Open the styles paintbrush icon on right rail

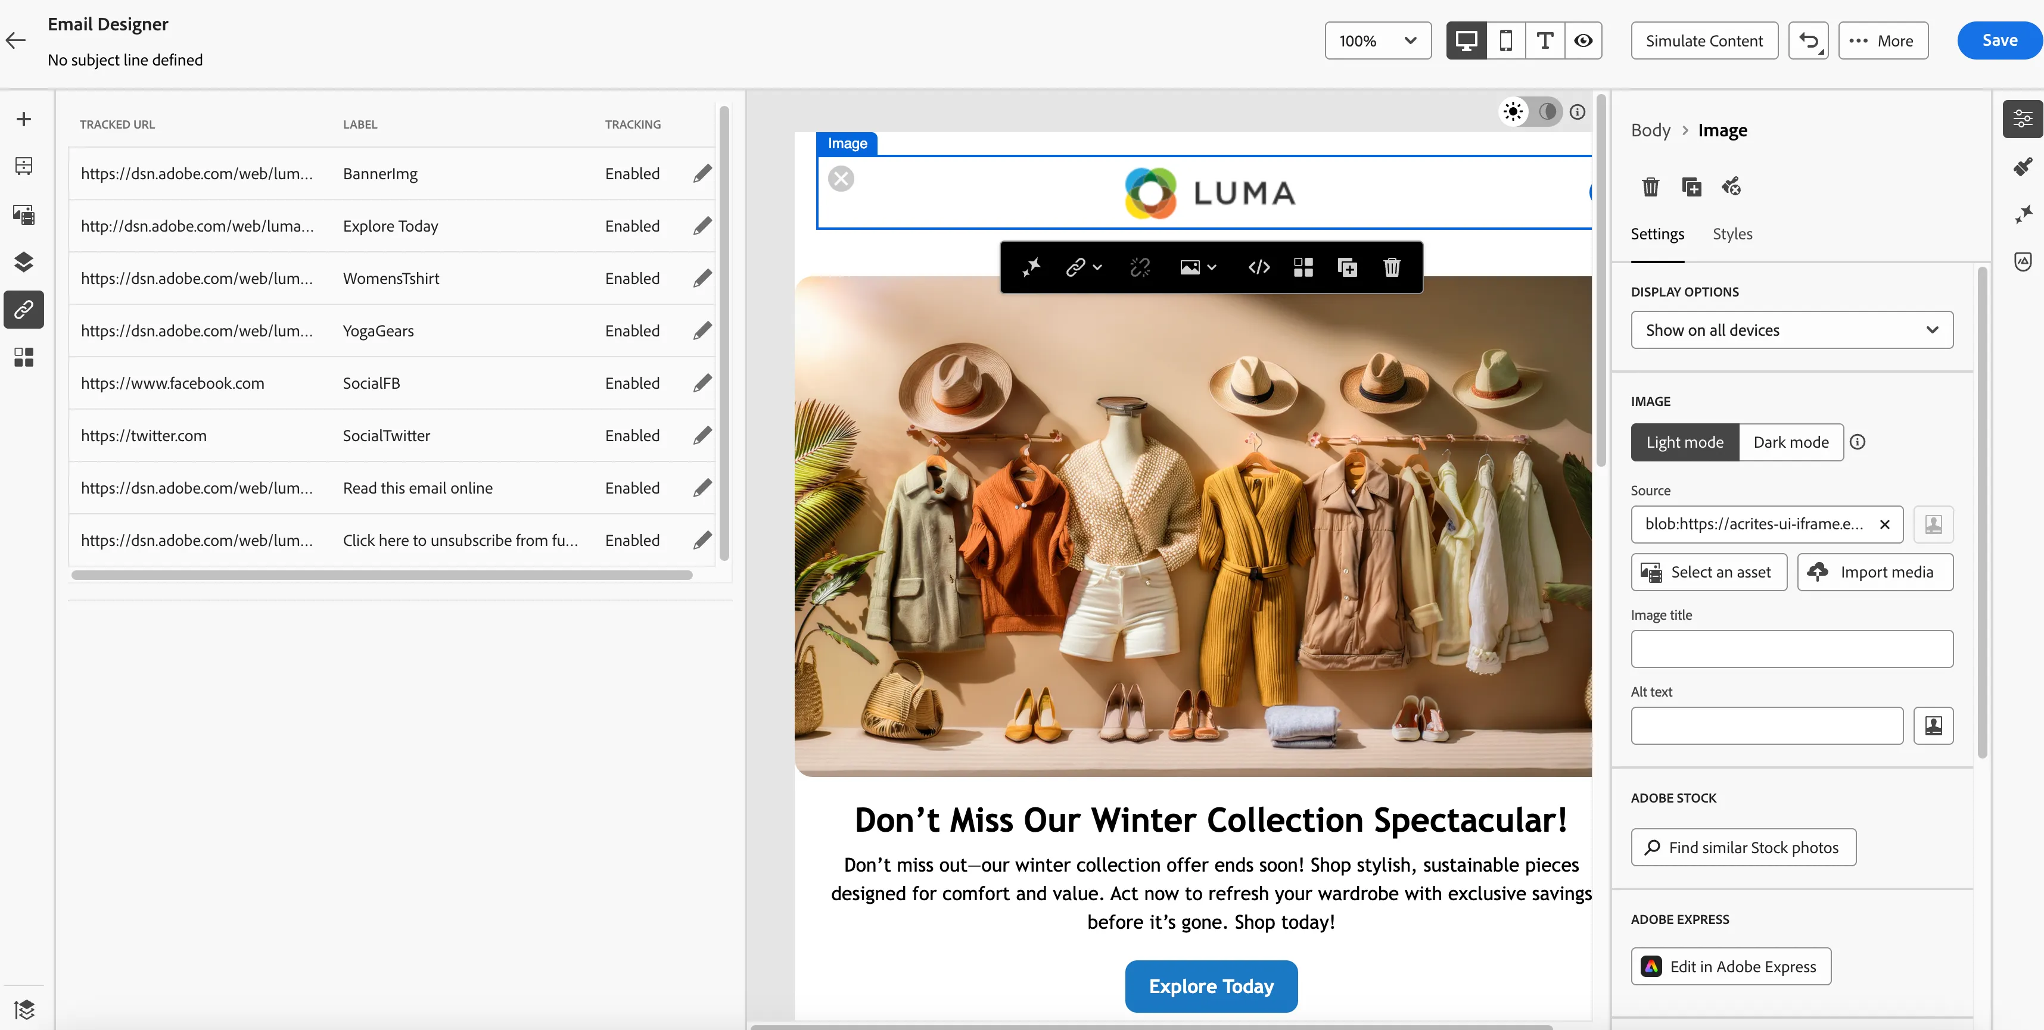pyautogui.click(x=2023, y=167)
